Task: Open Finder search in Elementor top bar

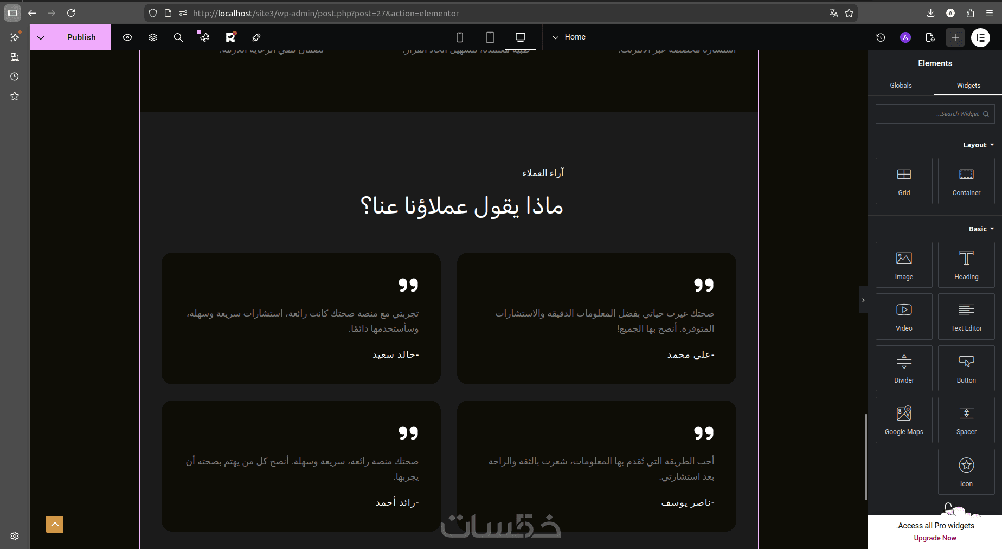Action: click(178, 37)
